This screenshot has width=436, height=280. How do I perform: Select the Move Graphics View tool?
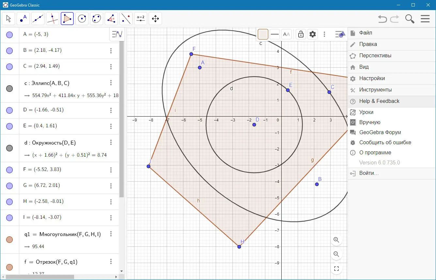[x=155, y=19]
